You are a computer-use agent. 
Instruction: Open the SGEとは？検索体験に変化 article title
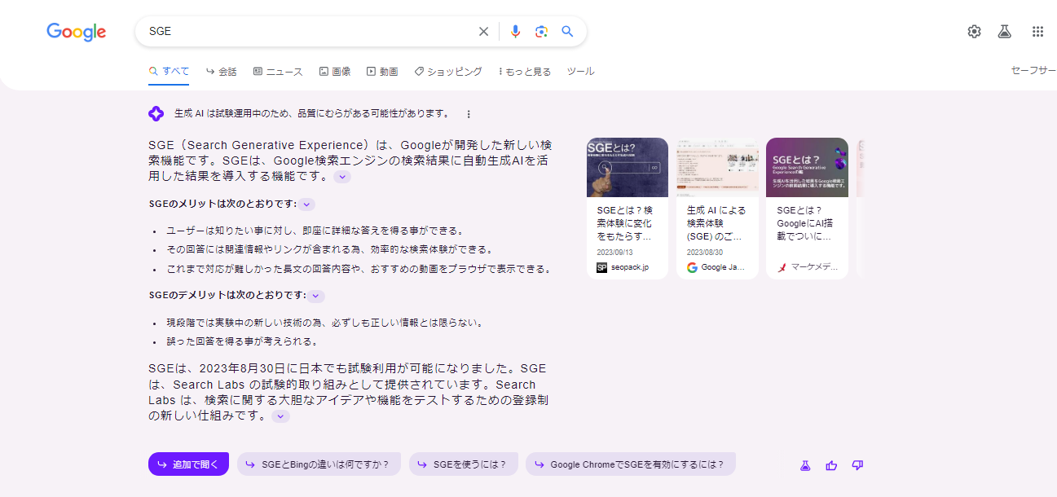[x=625, y=223]
